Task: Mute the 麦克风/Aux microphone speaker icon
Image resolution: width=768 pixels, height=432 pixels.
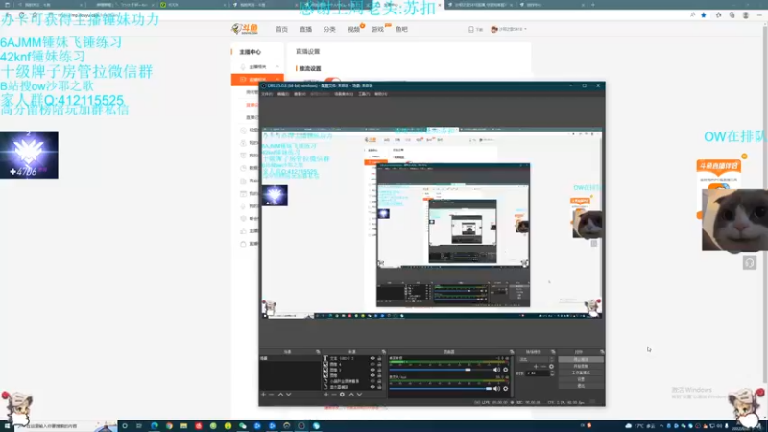Action: pyautogui.click(x=496, y=389)
